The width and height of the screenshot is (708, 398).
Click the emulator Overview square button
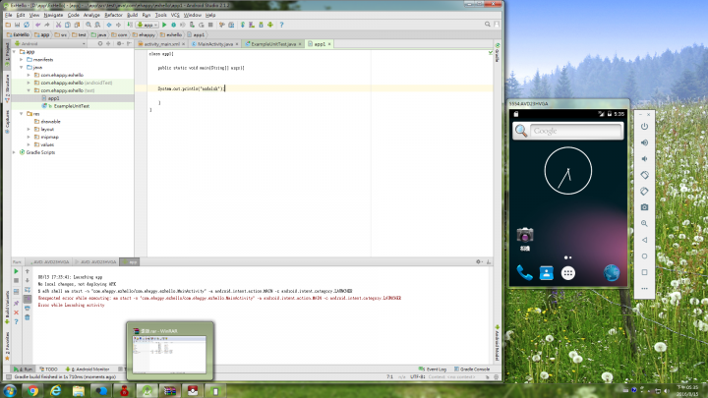coord(644,272)
